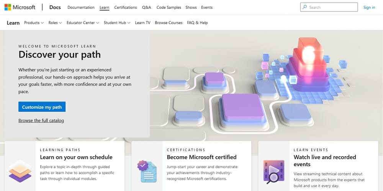Open the Student Hub dropdown
The height and width of the screenshot is (191, 383).
coord(117,23)
